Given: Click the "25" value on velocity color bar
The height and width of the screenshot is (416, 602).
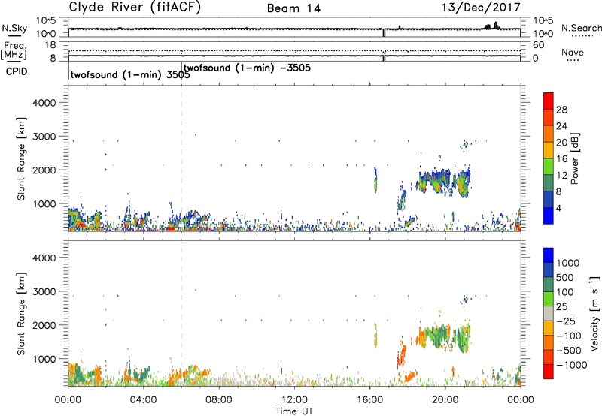Looking at the screenshot, I should 562,307.
